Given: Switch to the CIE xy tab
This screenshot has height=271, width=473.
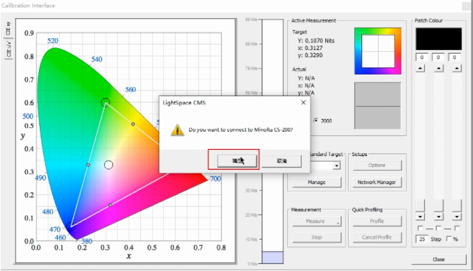Looking at the screenshot, I should (x=8, y=29).
